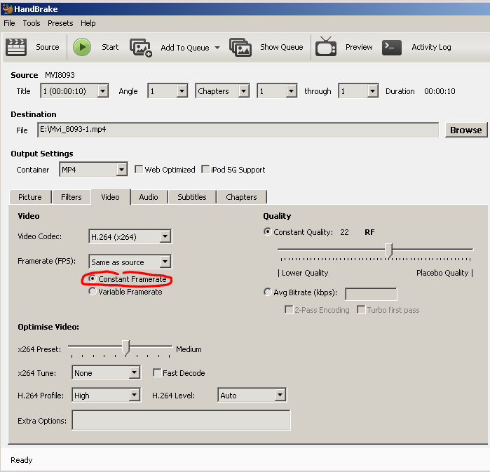Click the x264 Preset slider handle
490x472 pixels.
click(125, 348)
